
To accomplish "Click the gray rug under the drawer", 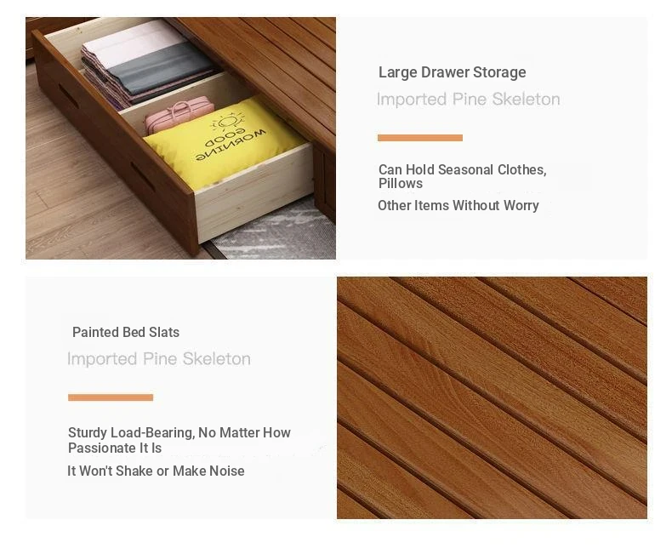I will (x=274, y=232).
